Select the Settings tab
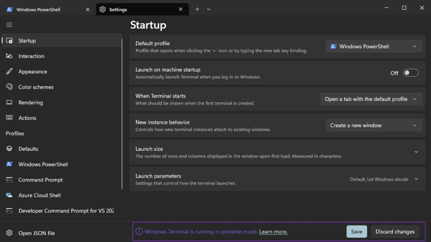 tap(118, 9)
